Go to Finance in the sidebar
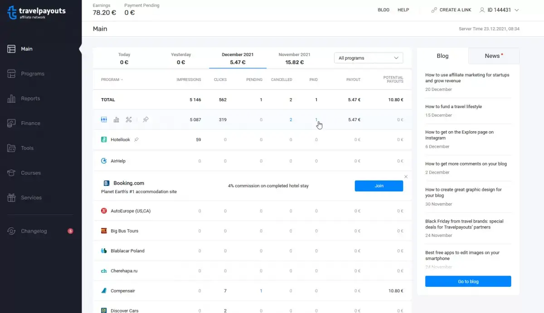 [30, 123]
